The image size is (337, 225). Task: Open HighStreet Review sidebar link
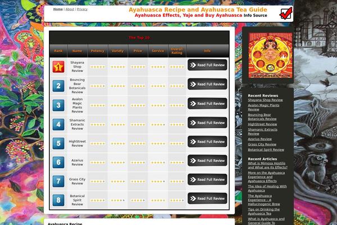coord(262,124)
